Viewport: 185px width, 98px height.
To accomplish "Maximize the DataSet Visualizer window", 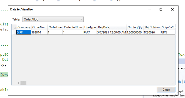I will [161, 9].
